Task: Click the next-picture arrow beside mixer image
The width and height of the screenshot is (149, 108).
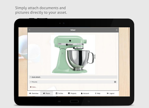Action: pyautogui.click(x=95, y=57)
